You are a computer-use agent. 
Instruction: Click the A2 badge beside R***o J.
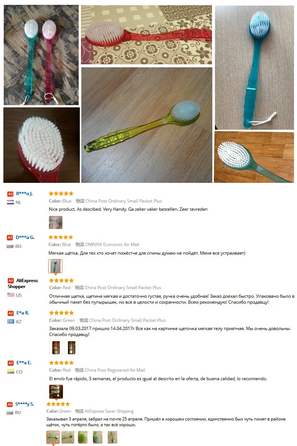(10, 194)
